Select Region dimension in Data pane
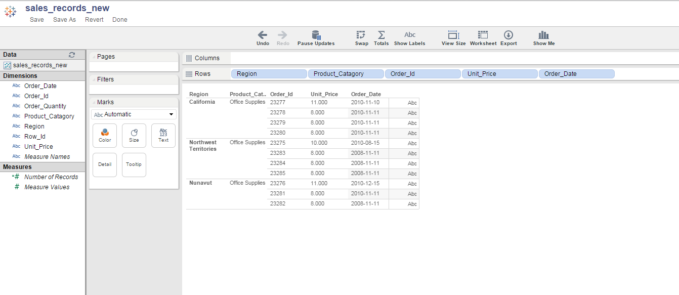Image resolution: width=679 pixels, height=295 pixels. (x=34, y=127)
